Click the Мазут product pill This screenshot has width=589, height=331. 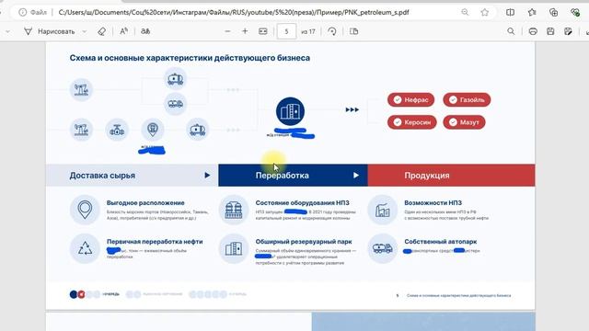tap(464, 122)
